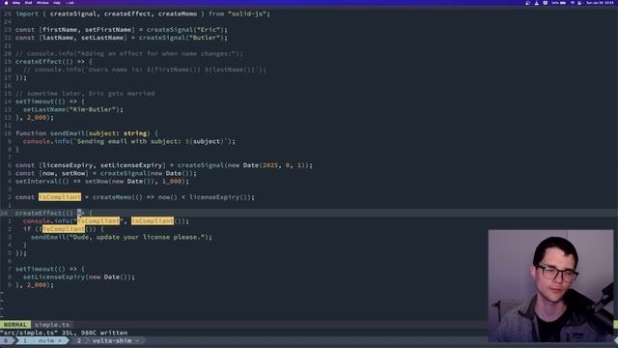This screenshot has width=618, height=348.
Task: Click the setInterval call line
Action: pyautogui.click(x=102, y=181)
